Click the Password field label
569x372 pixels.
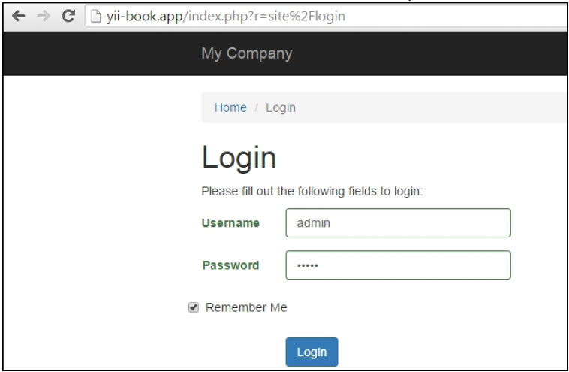230,265
